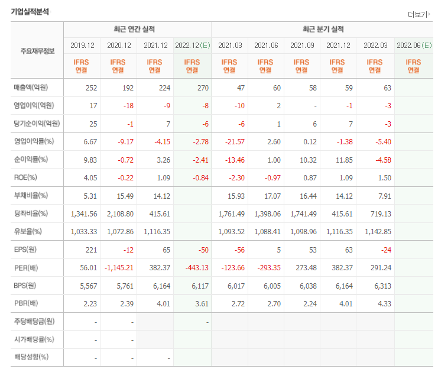Select the 기업실적분석 section title
438x372 pixels.
tap(30, 12)
